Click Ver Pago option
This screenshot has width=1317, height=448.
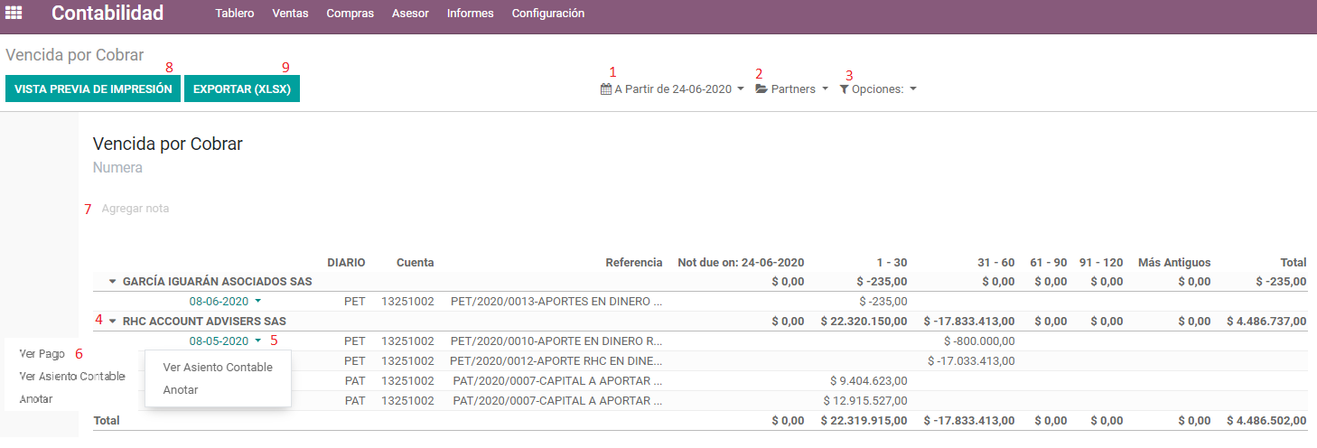tap(42, 354)
